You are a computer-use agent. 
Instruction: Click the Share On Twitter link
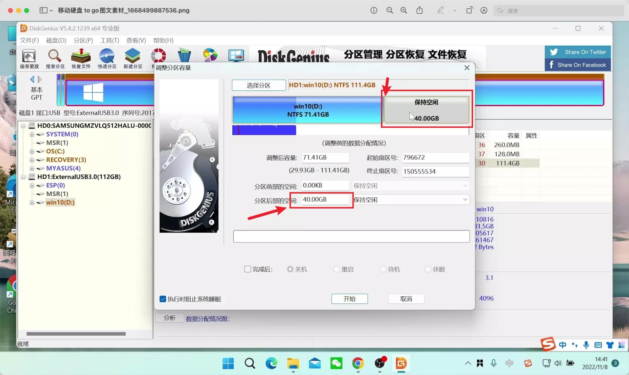point(577,52)
